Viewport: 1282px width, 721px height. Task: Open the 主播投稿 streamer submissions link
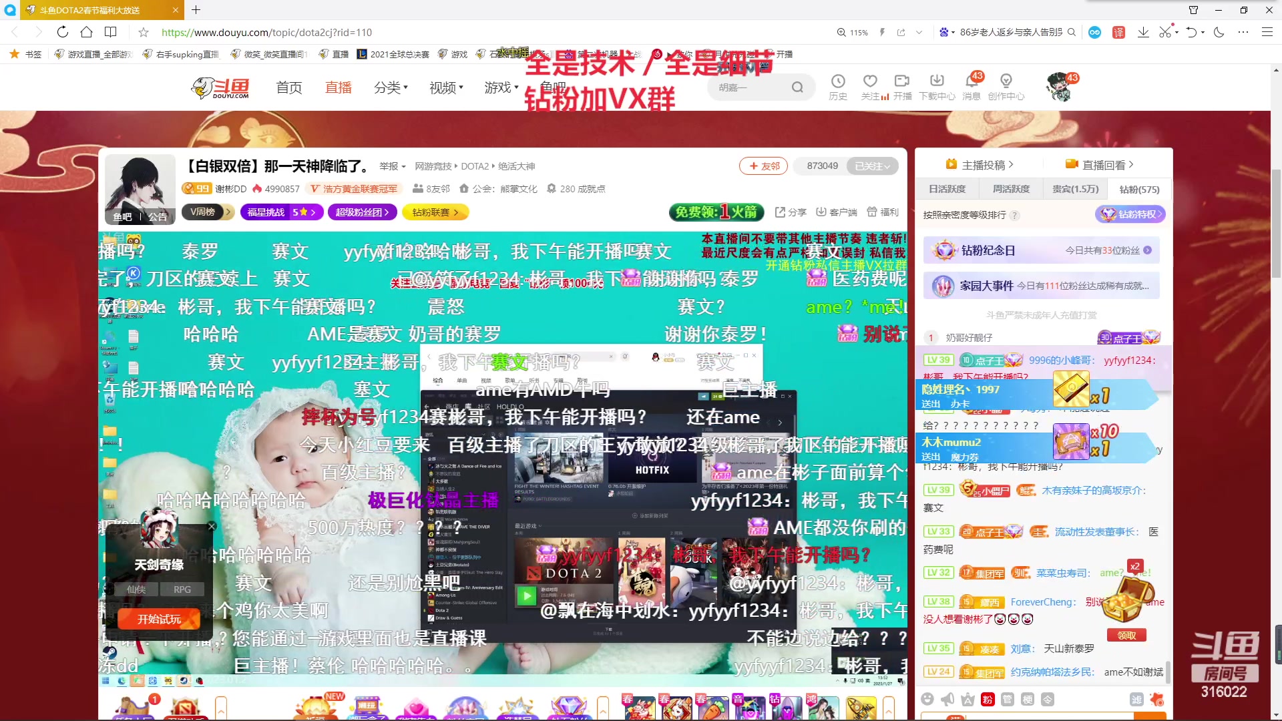(x=979, y=164)
